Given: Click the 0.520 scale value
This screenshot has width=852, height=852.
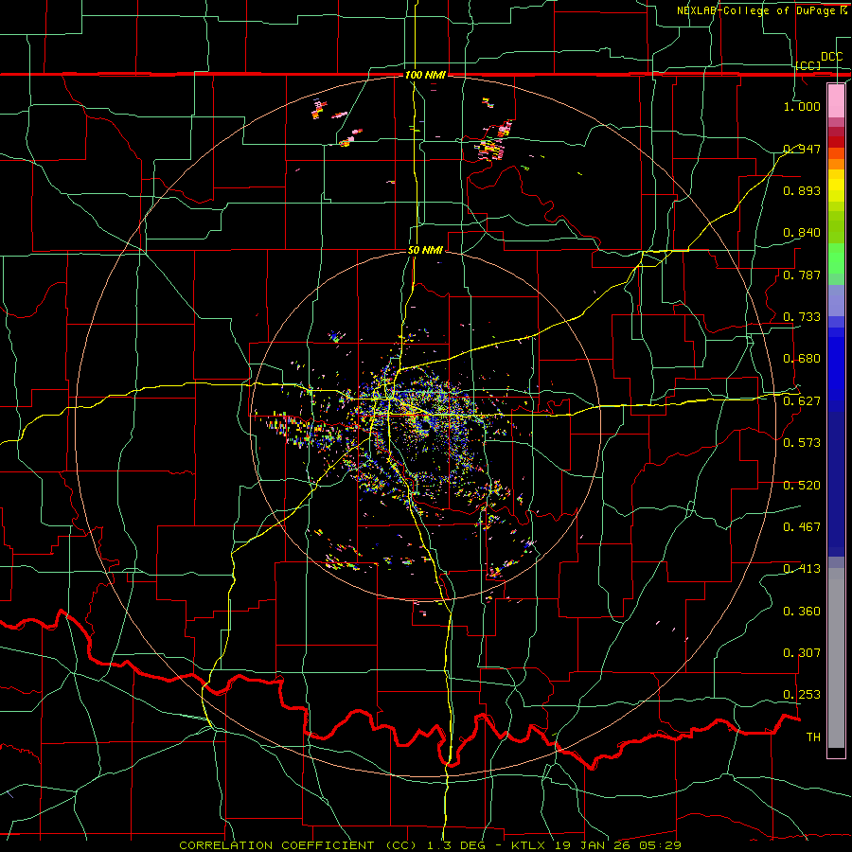Looking at the screenshot, I should [802, 486].
